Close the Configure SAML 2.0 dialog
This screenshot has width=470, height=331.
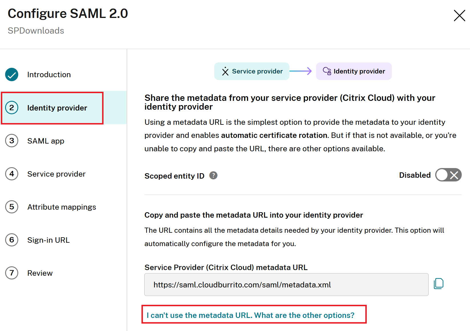click(x=459, y=16)
